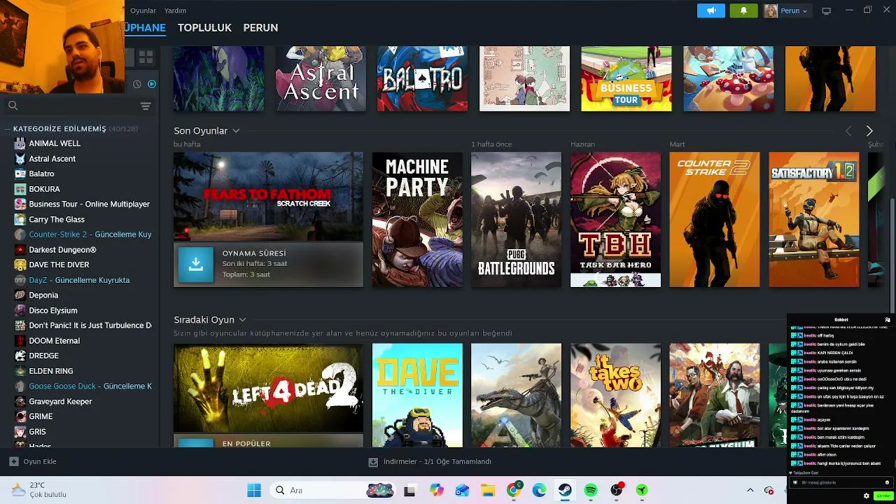Open the It Takes Two cover
The height and width of the screenshot is (504, 896).
pos(615,395)
